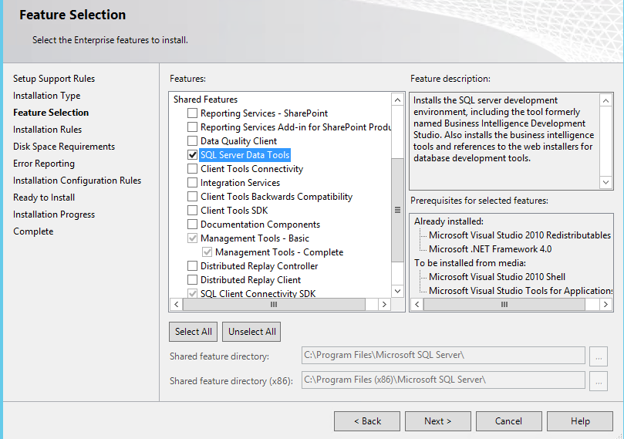Enable Integration Services checkbox
Image resolution: width=624 pixels, height=439 pixels.
(192, 183)
